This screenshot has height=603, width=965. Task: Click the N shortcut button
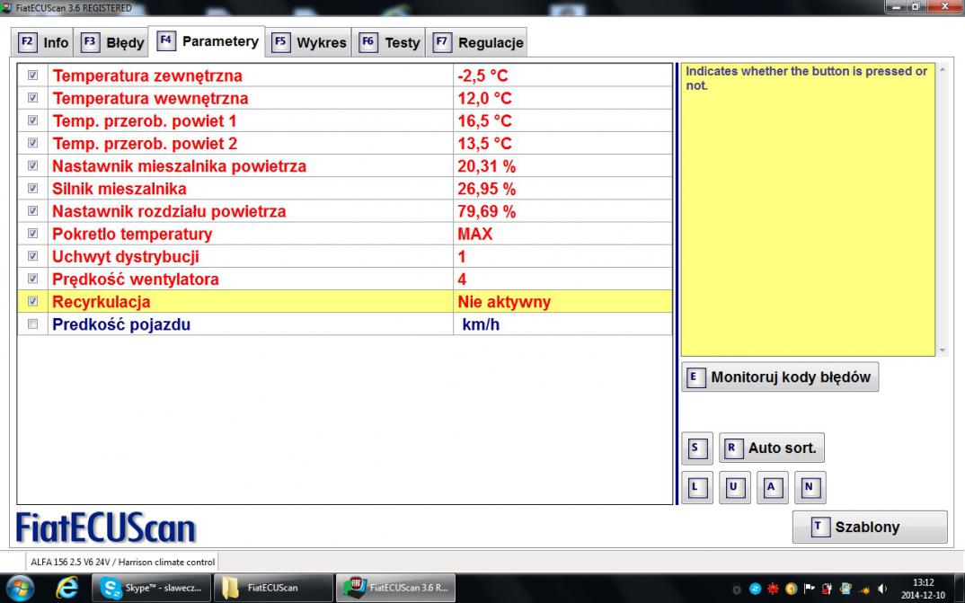point(810,487)
